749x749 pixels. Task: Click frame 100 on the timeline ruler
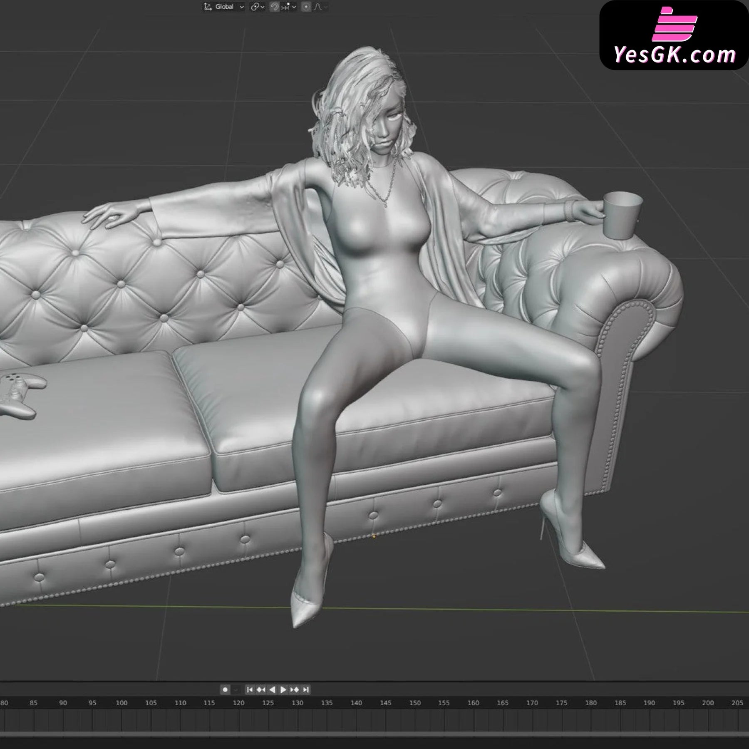(x=122, y=703)
